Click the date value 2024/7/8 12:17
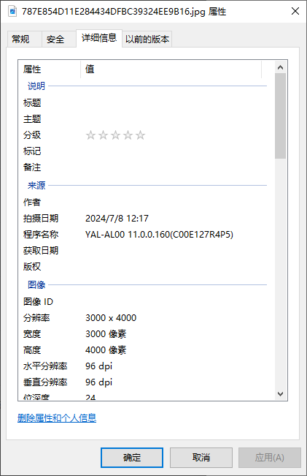 pos(117,219)
